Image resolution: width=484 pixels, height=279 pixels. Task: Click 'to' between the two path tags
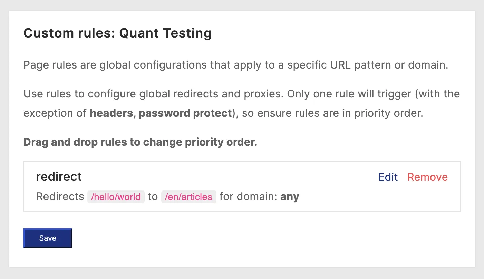(x=153, y=197)
